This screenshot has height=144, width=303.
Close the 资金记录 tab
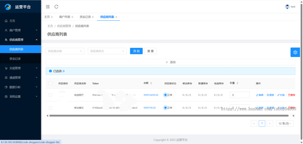coord(93,17)
